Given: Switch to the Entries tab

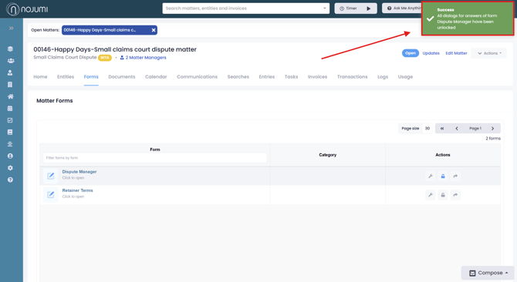Looking at the screenshot, I should pyautogui.click(x=267, y=77).
